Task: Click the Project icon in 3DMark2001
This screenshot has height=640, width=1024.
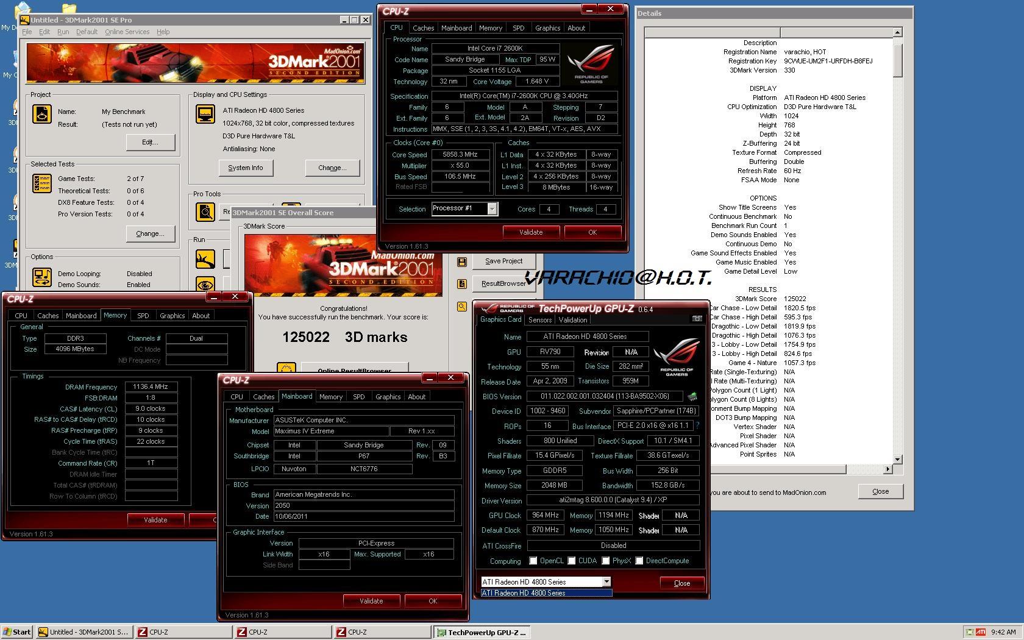Action: pos(41,114)
